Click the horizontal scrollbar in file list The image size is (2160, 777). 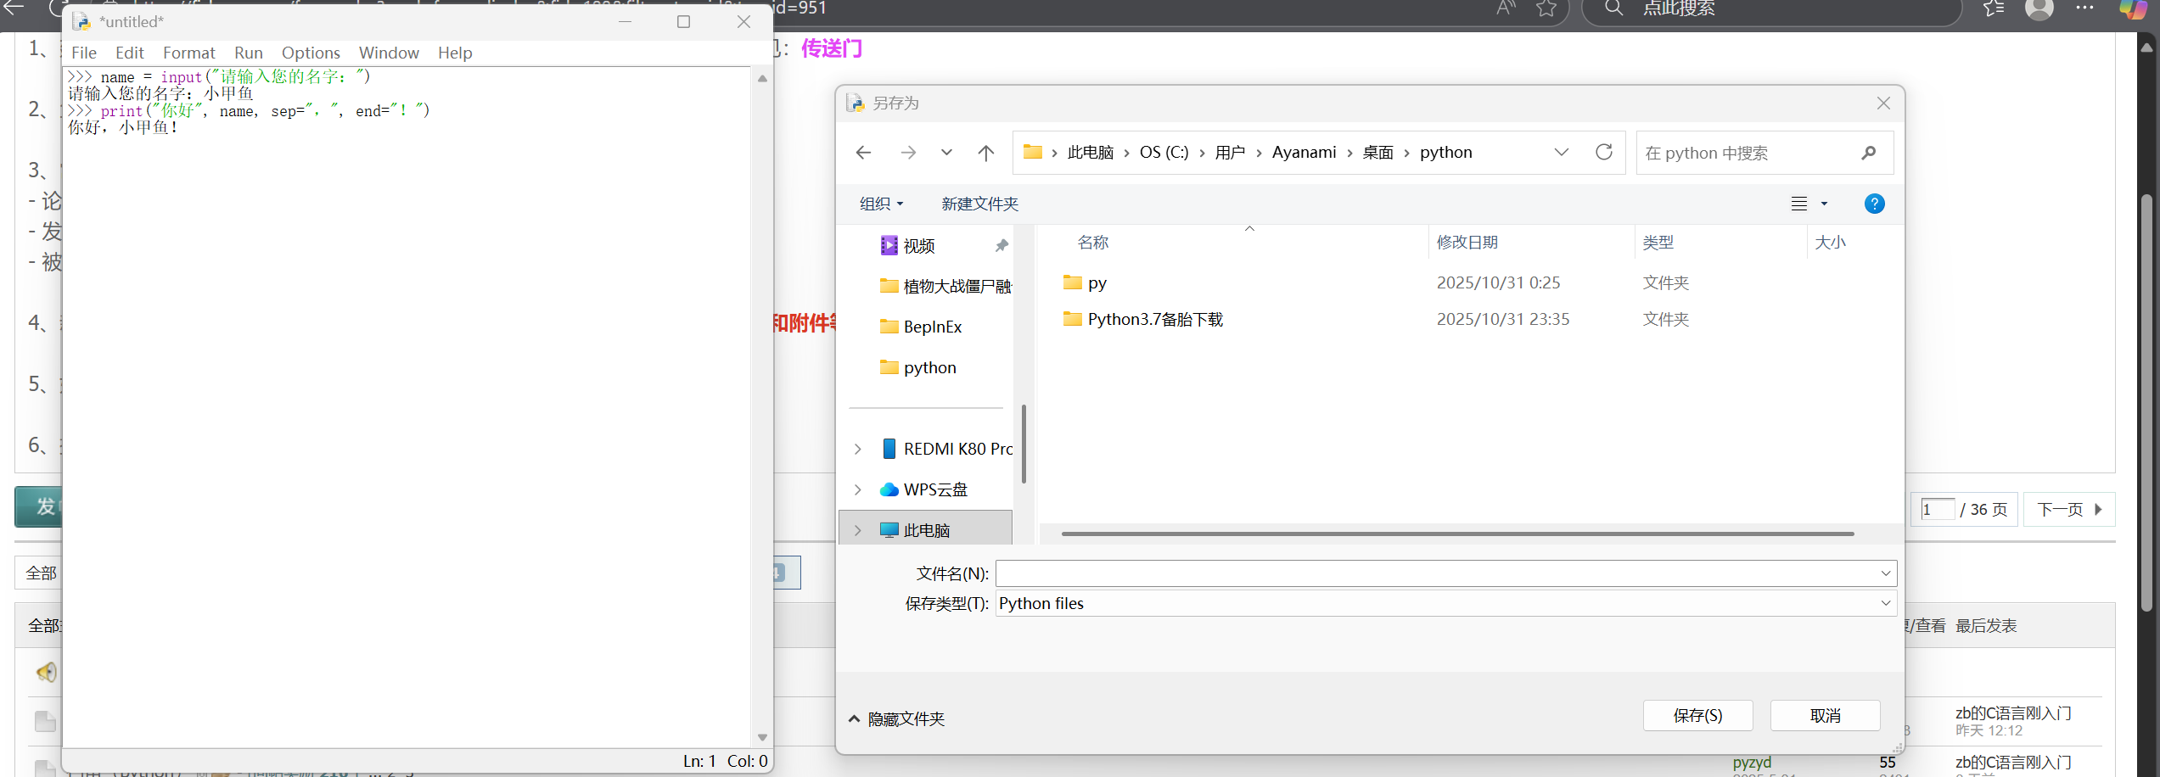(1456, 534)
